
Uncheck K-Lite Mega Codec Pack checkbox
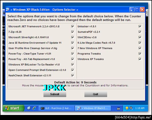[x=140, y=43]
